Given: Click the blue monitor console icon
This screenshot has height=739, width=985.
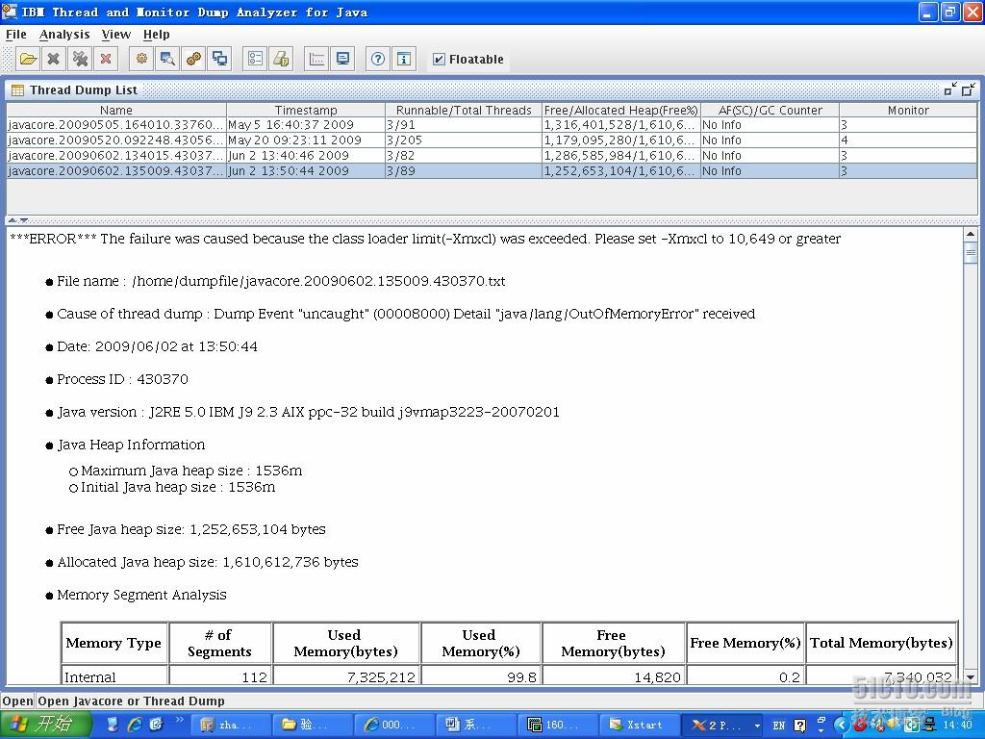Looking at the screenshot, I should tap(342, 59).
